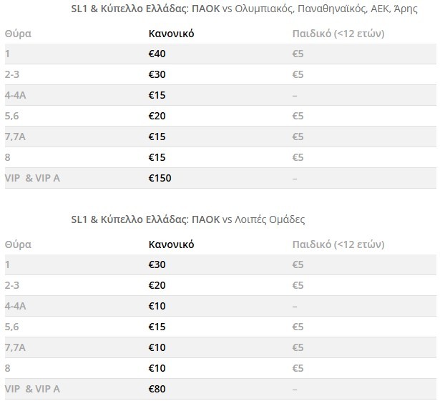The width and height of the screenshot is (440, 401).
Task: Select the €40 price cell
Action: (x=157, y=54)
